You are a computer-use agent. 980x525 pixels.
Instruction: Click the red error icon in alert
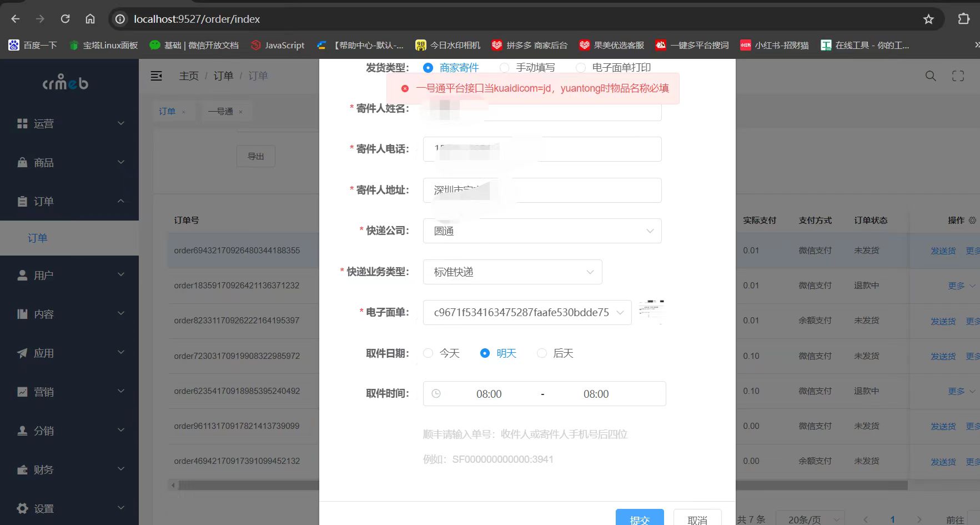(x=405, y=88)
